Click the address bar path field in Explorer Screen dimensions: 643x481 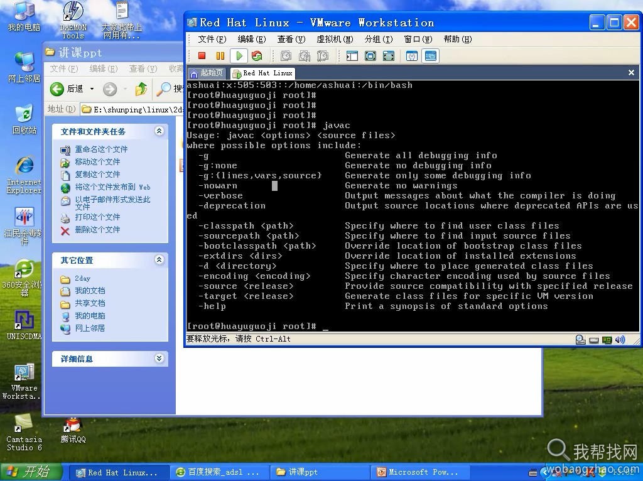pos(131,109)
